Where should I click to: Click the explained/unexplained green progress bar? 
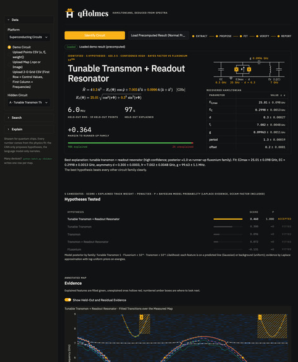coord(130,143)
